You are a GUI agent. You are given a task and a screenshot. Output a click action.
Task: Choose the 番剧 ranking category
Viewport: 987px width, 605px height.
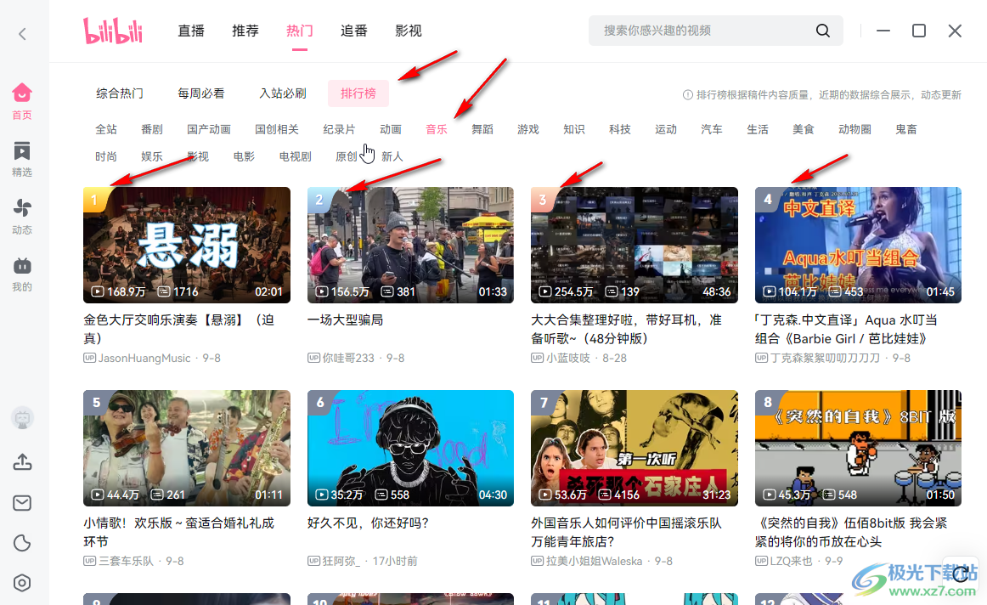(x=152, y=129)
